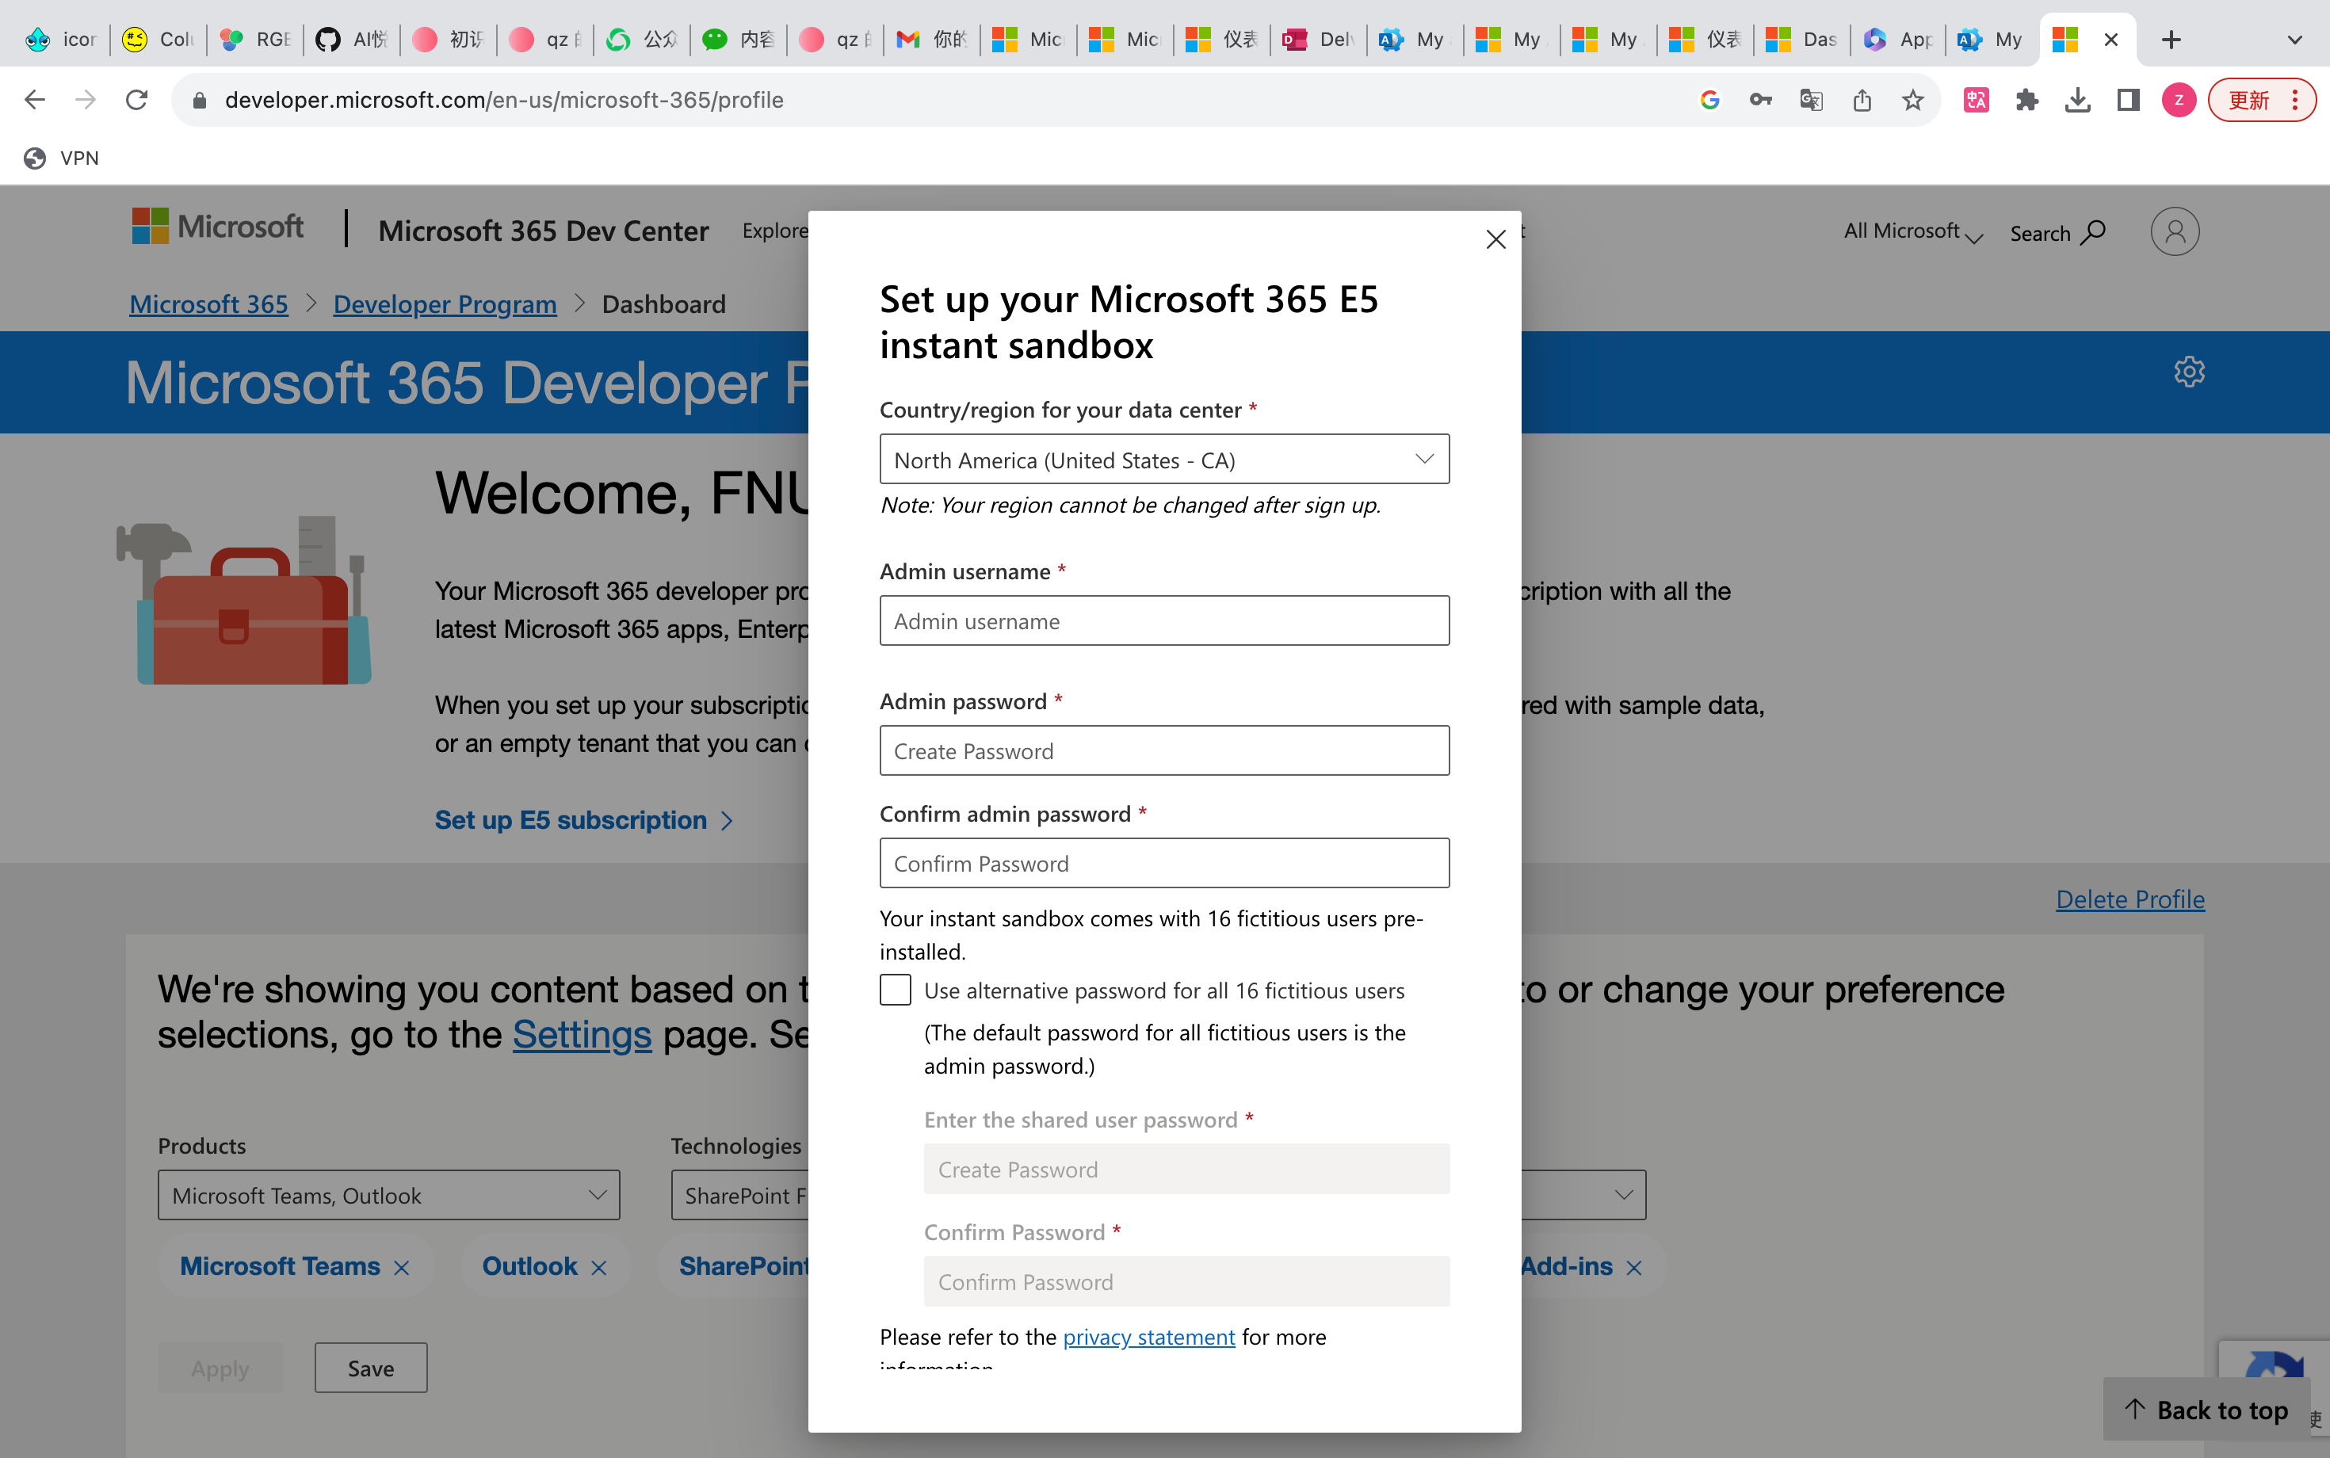2330x1458 pixels.
Task: Check alternative password for fictitious users
Action: 895,990
